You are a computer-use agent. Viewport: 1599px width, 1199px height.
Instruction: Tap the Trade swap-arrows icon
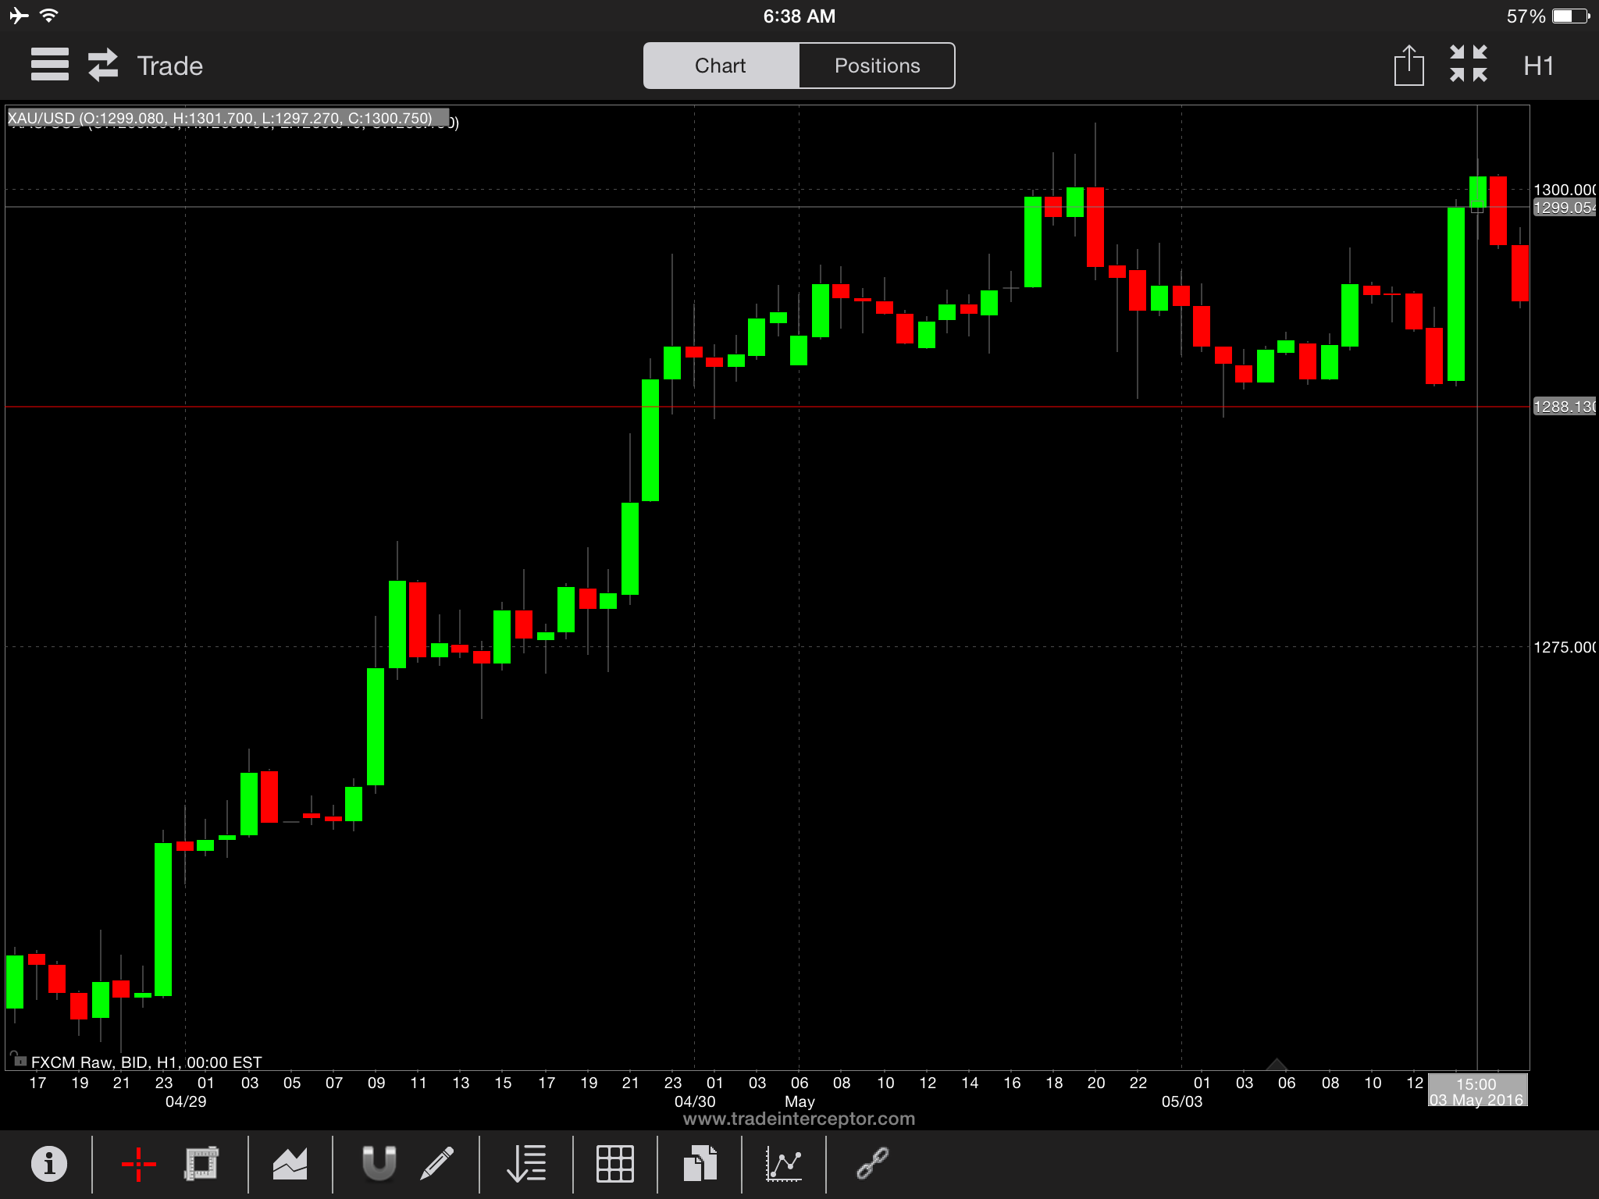click(103, 65)
